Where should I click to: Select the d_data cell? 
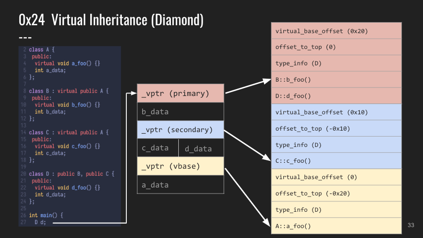(201, 148)
